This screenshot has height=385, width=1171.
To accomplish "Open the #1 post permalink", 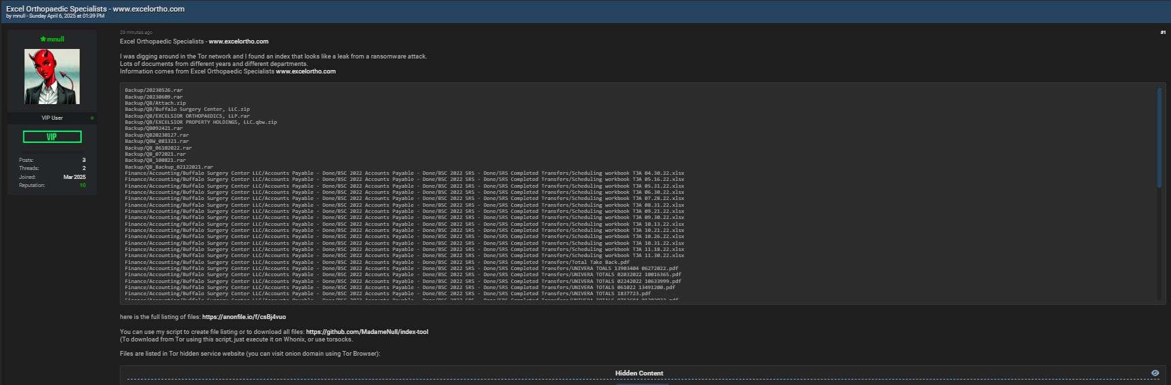I will coord(1162,32).
